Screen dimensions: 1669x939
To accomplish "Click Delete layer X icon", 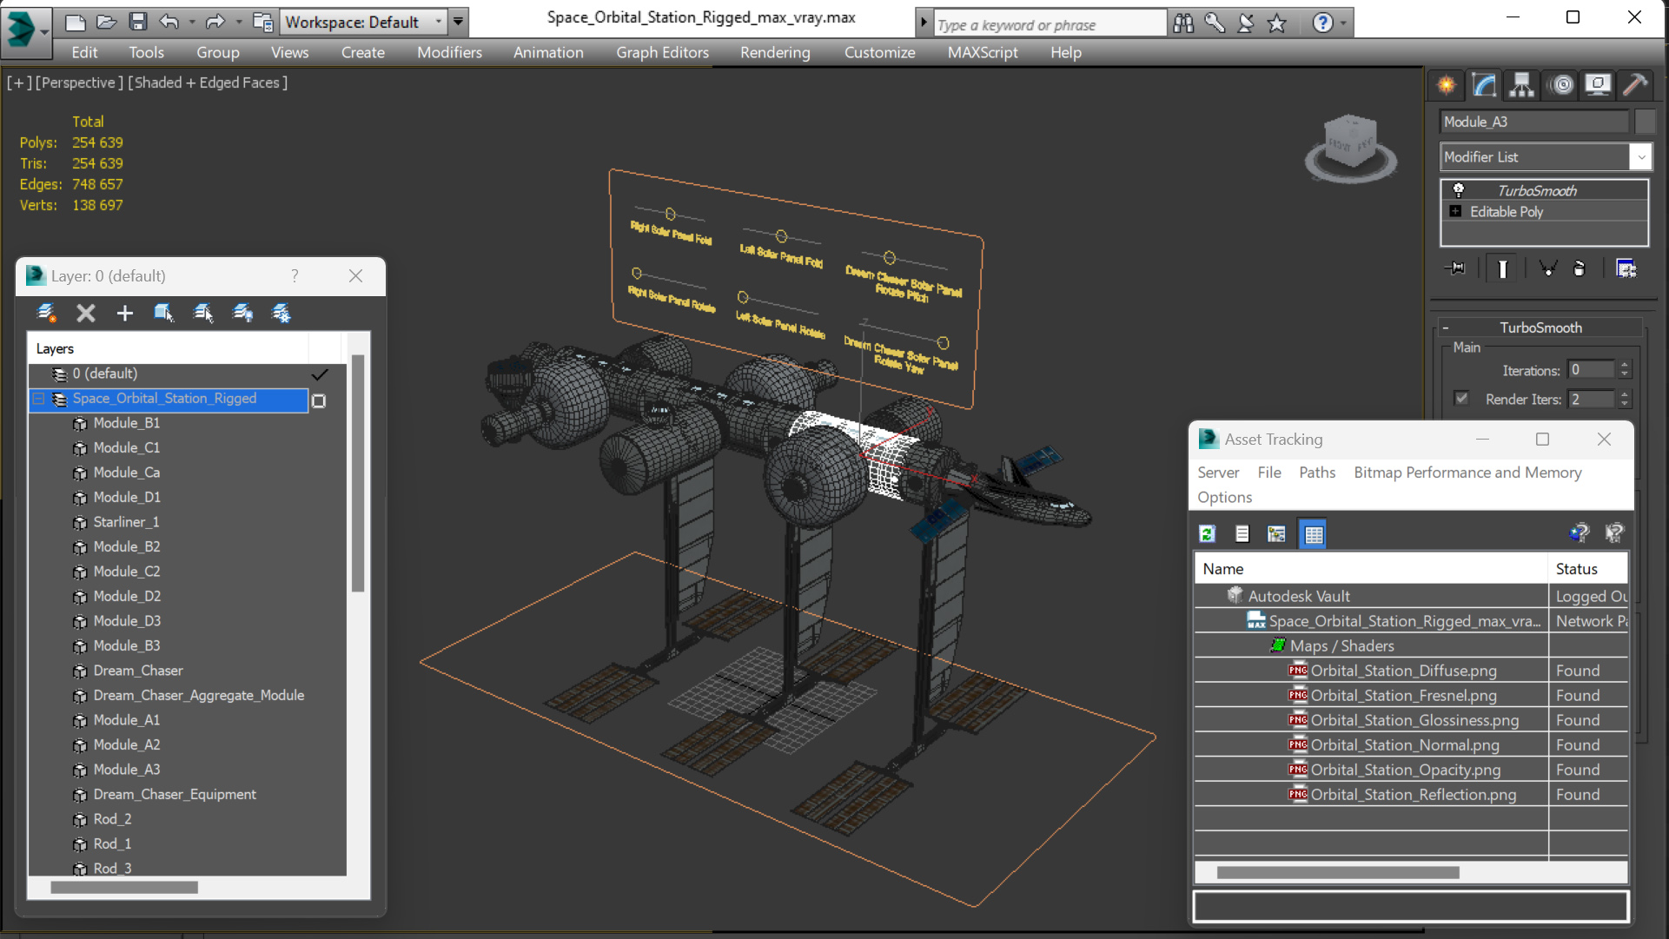I will pos(85,313).
